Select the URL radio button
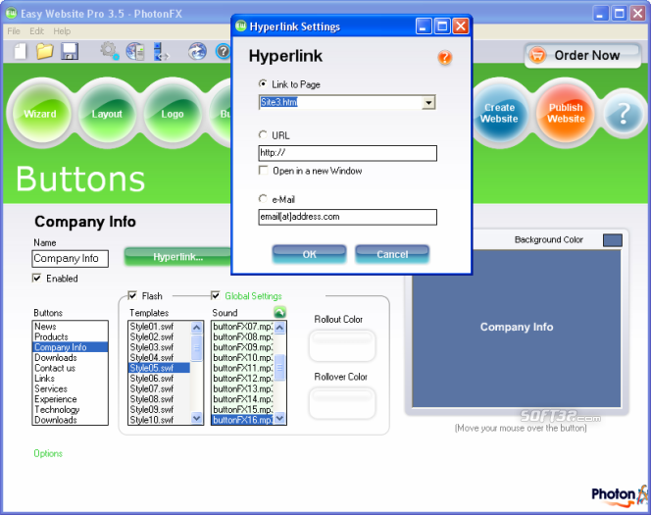Screen dimensions: 651x515 (x=263, y=135)
